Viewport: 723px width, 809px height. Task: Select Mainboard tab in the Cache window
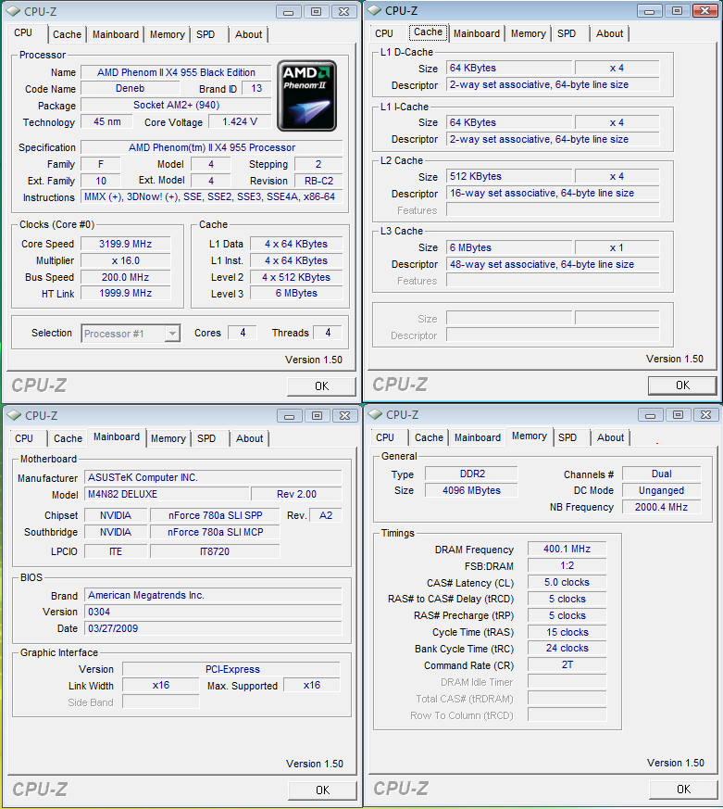click(x=477, y=33)
